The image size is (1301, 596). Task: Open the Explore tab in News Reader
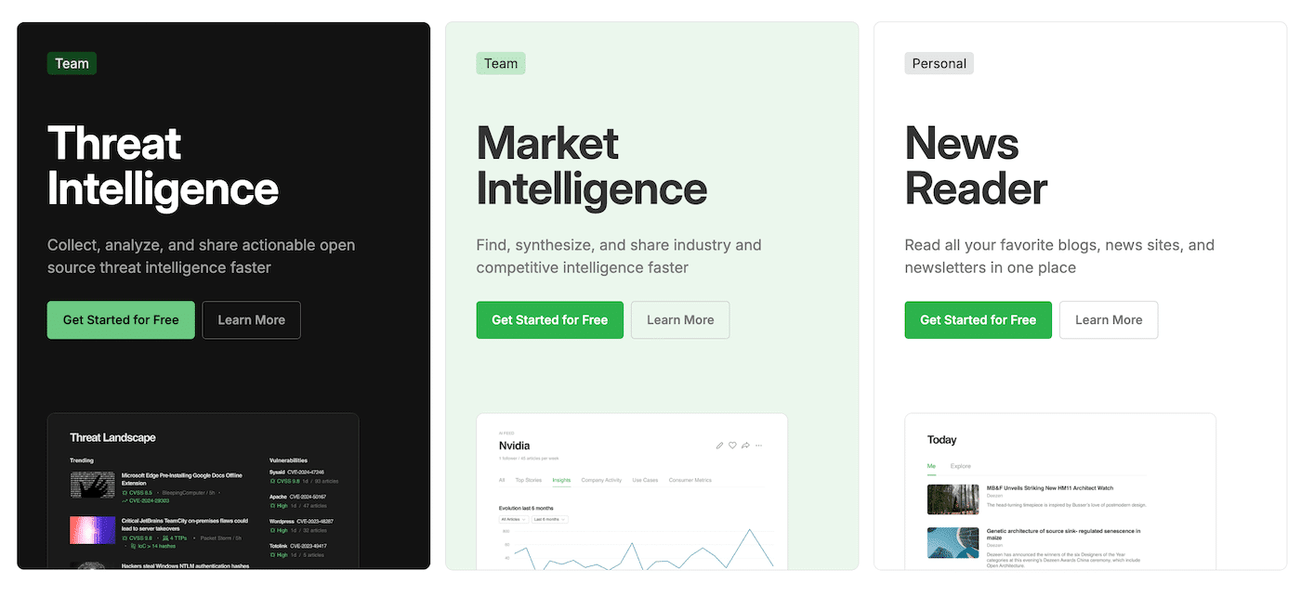(960, 466)
